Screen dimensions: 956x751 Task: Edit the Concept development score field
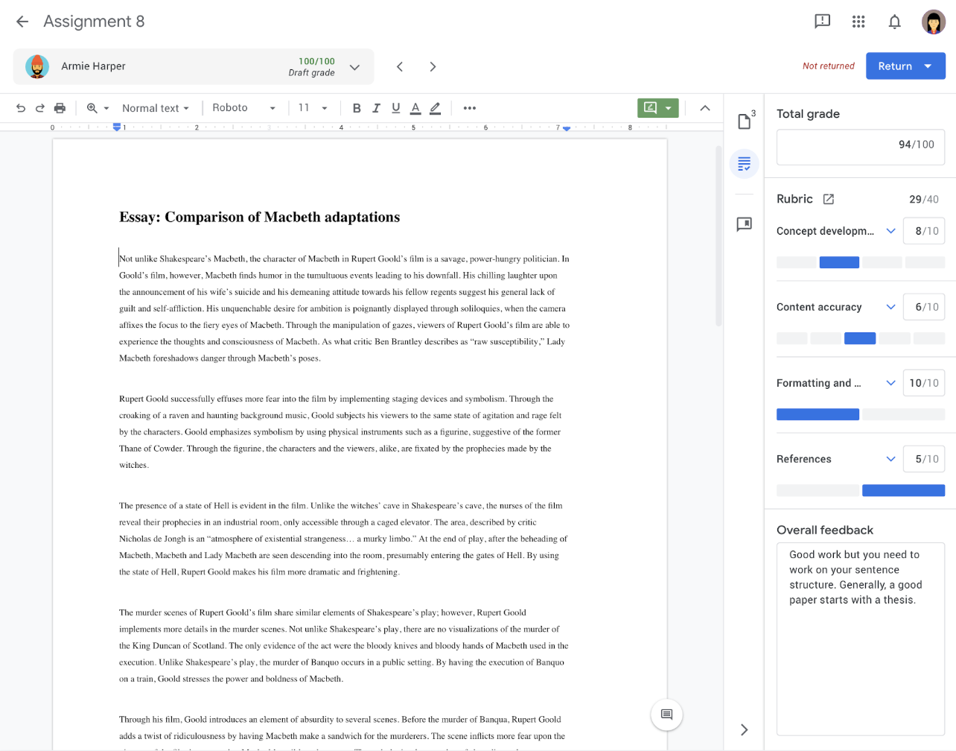tap(924, 231)
